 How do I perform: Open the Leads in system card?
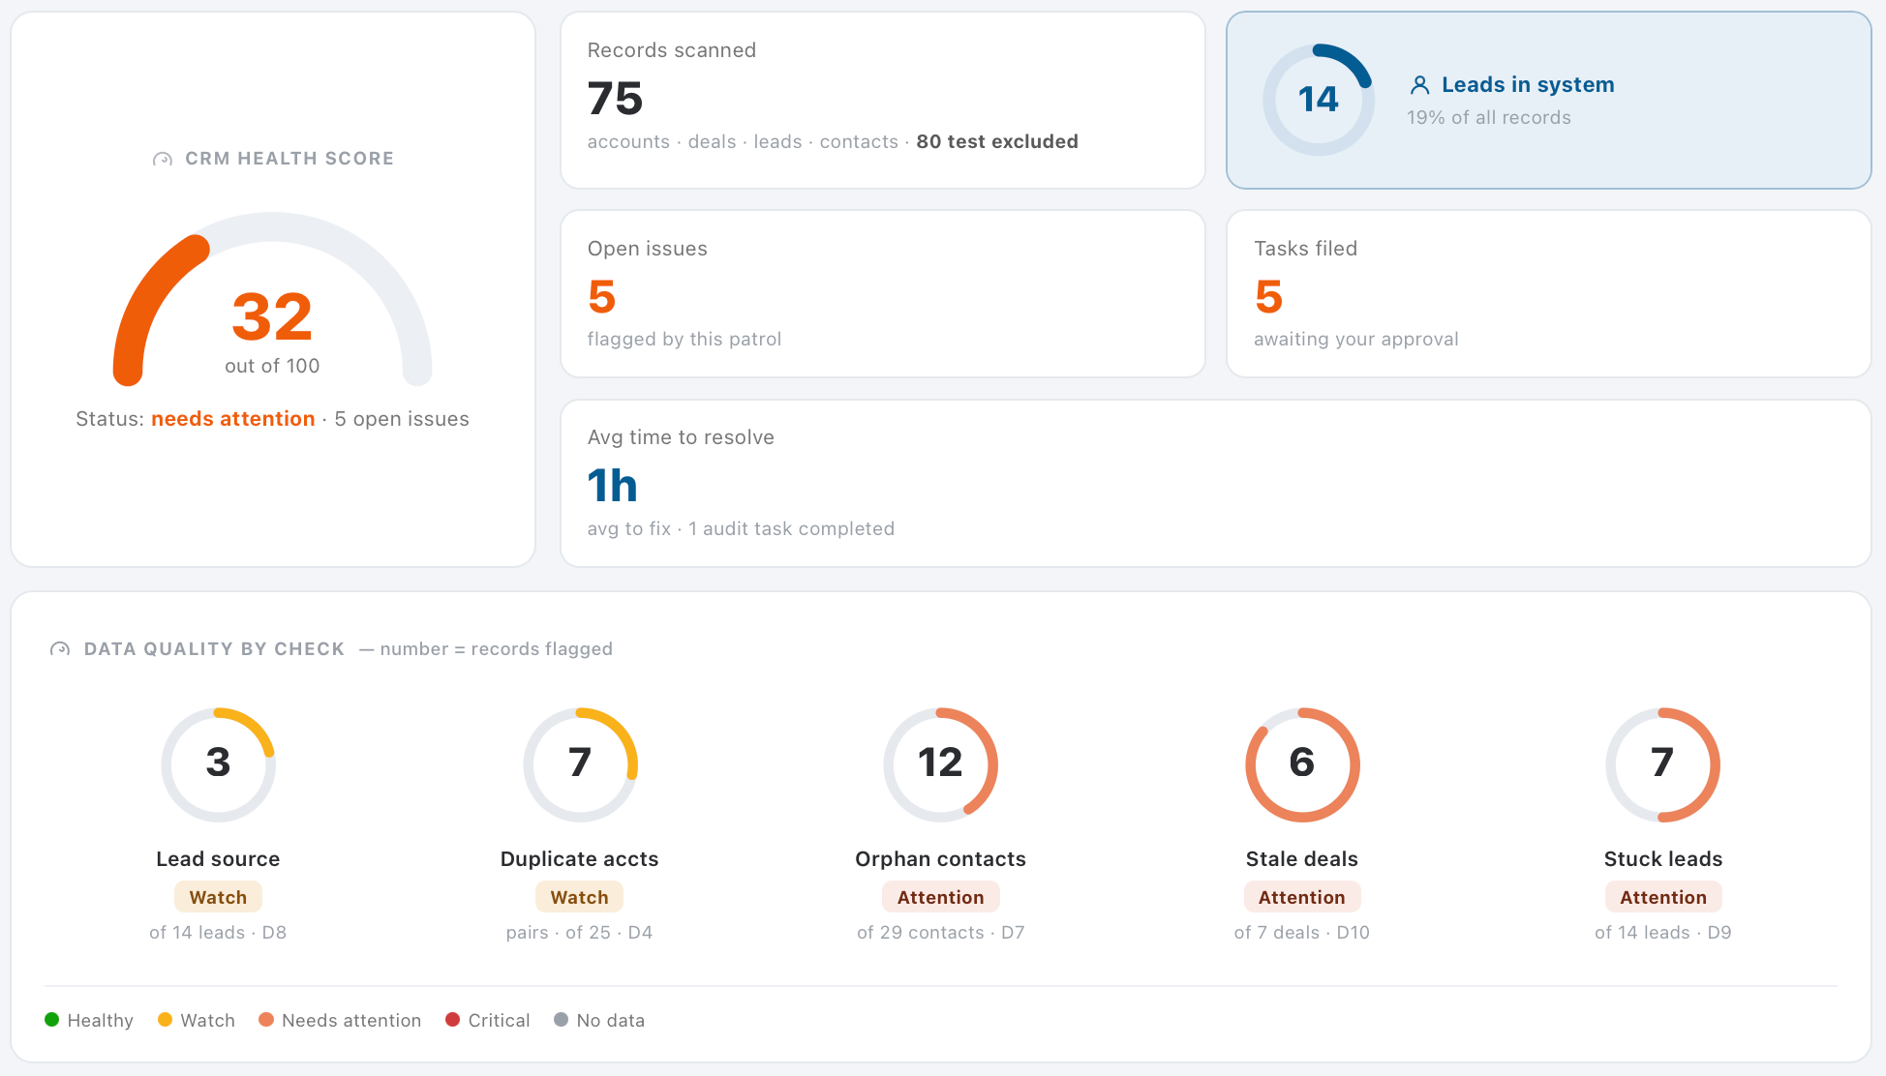[1548, 100]
